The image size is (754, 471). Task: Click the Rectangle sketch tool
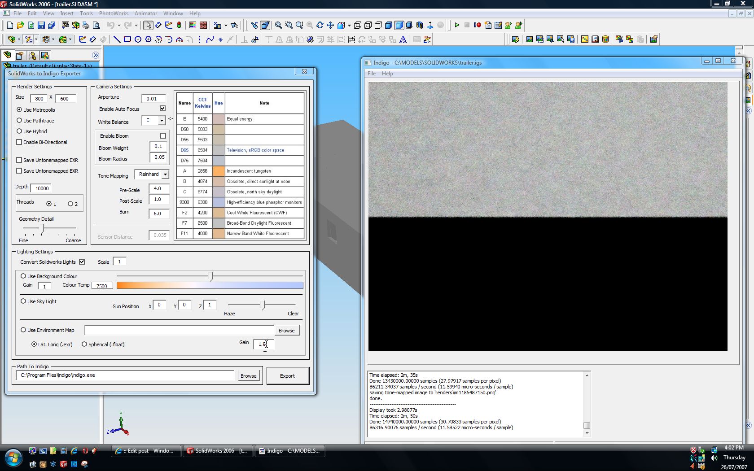pos(127,39)
